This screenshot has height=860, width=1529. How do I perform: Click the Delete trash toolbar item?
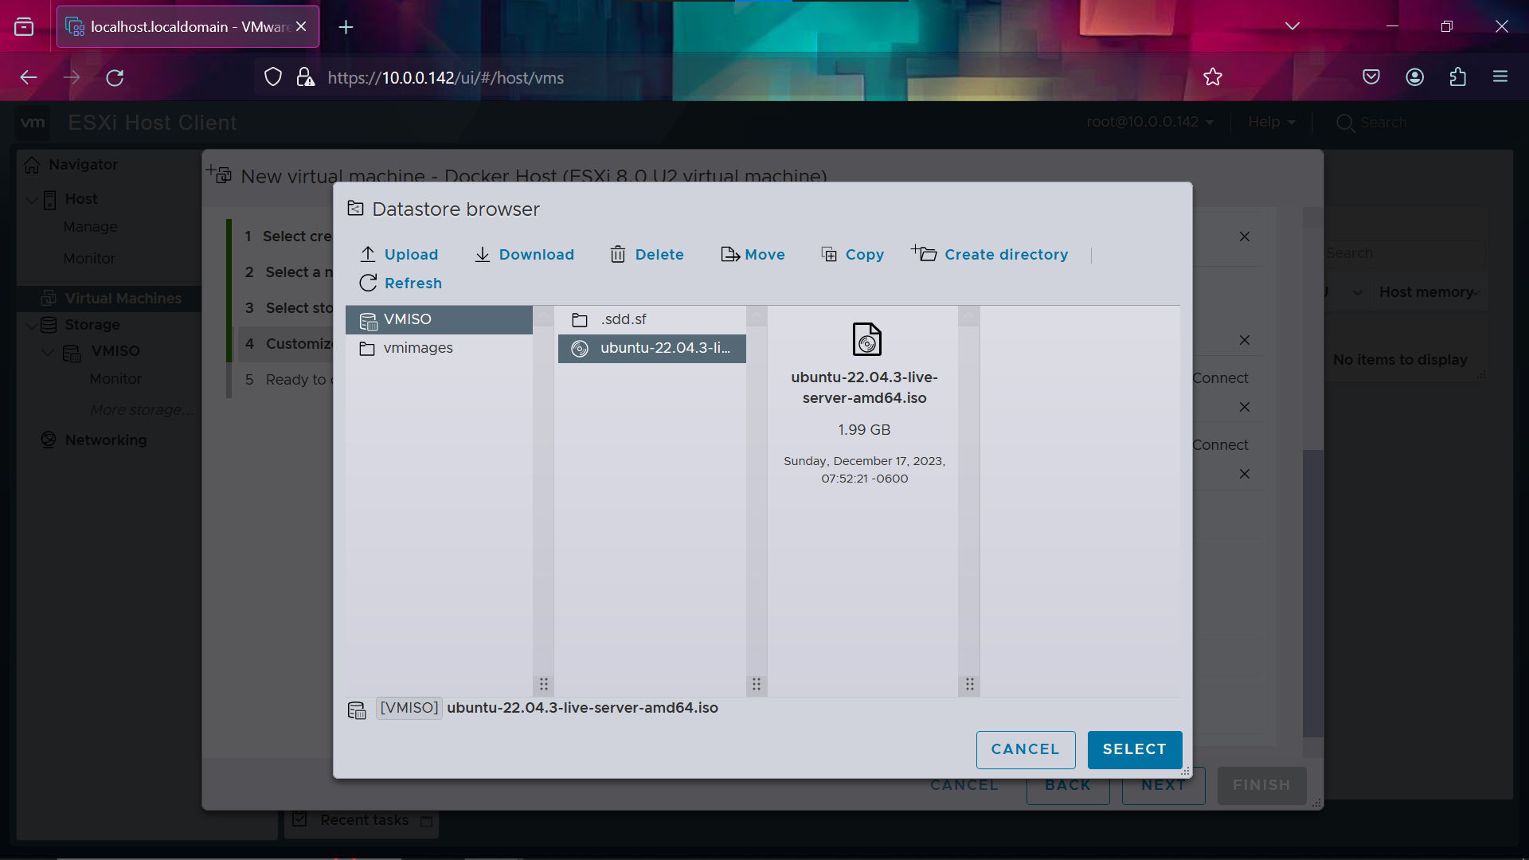tap(647, 255)
